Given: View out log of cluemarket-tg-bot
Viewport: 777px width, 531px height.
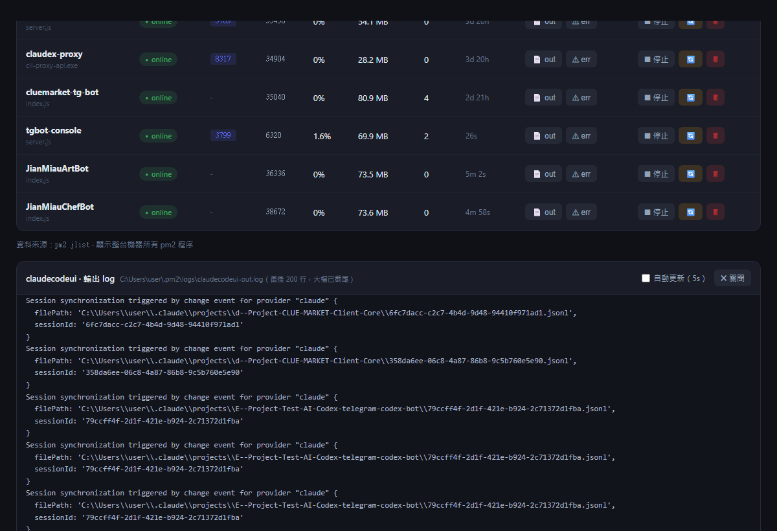Looking at the screenshot, I should pyautogui.click(x=543, y=98).
